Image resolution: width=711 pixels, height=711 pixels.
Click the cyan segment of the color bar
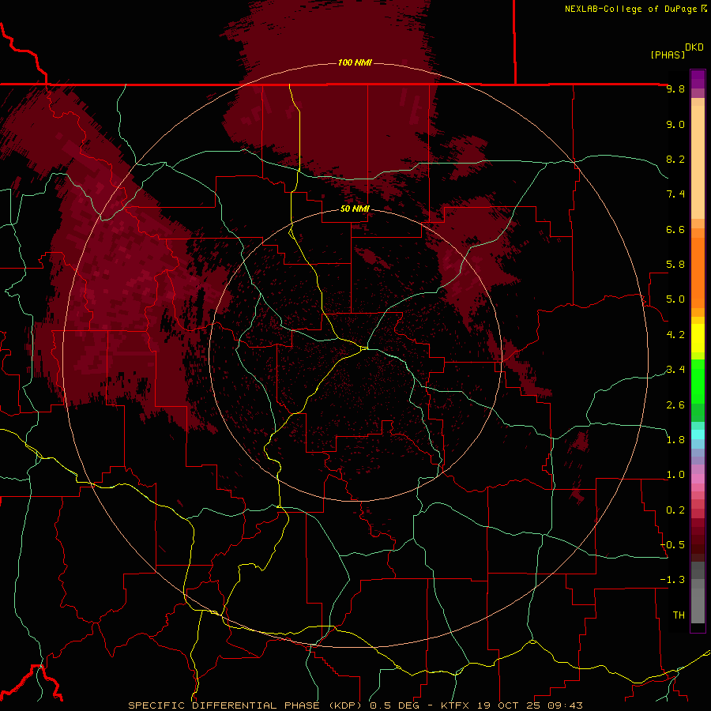(x=698, y=434)
